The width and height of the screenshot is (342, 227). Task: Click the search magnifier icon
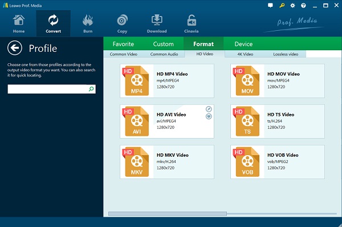pos(91,89)
